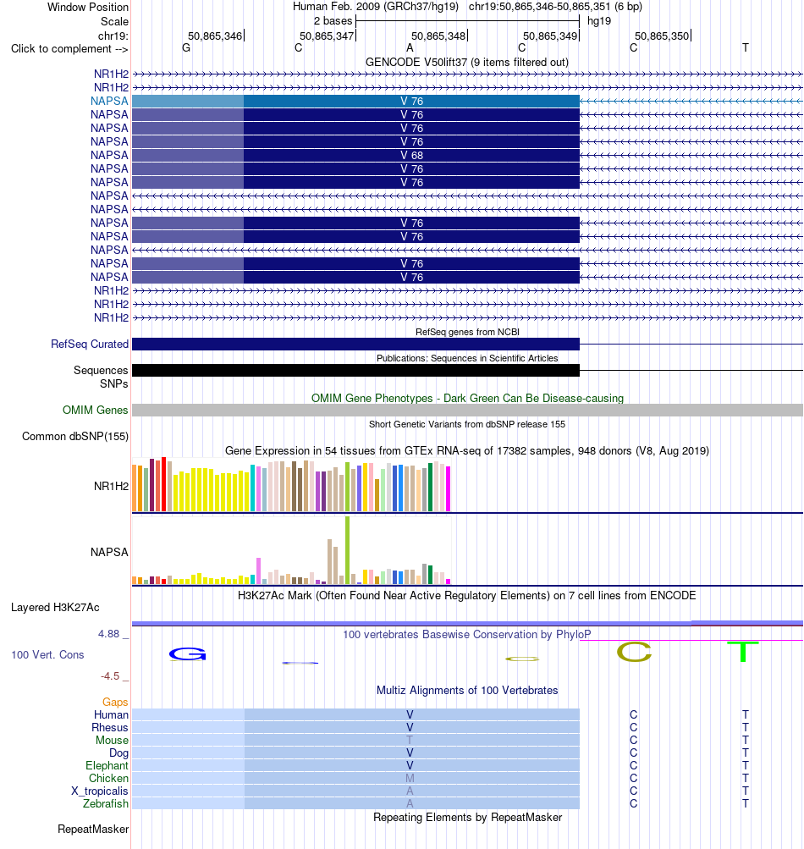This screenshot has width=804, height=849.
Task: Select the Dog alignment row label
Action: click(118, 753)
